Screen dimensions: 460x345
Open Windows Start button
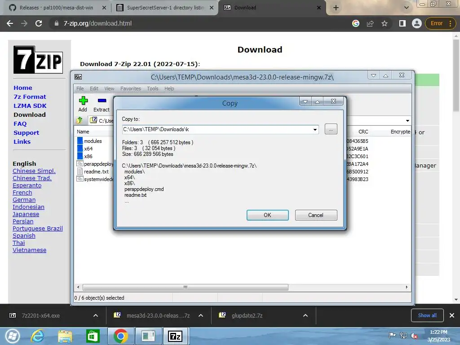pos(12,336)
